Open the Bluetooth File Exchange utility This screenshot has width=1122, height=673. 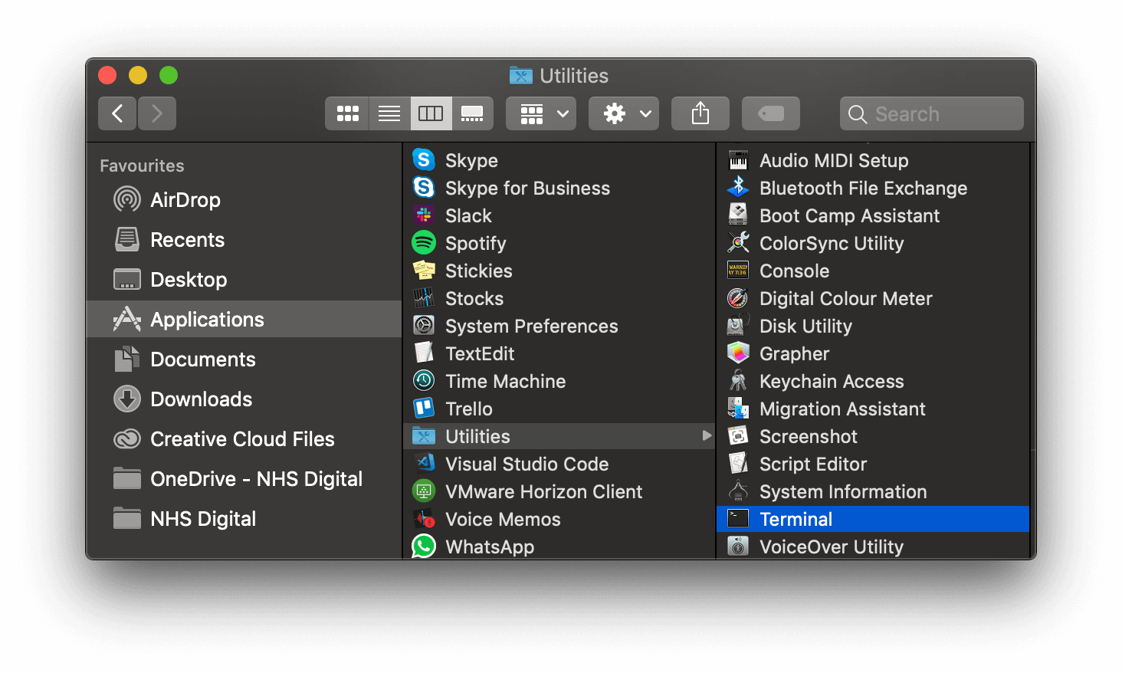(863, 188)
